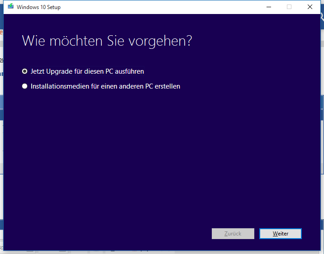Click the disabled maximize button
The width and height of the screenshot is (324, 254).
[x=289, y=7]
